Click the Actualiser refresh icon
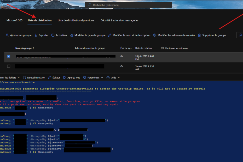 tap(53, 35)
